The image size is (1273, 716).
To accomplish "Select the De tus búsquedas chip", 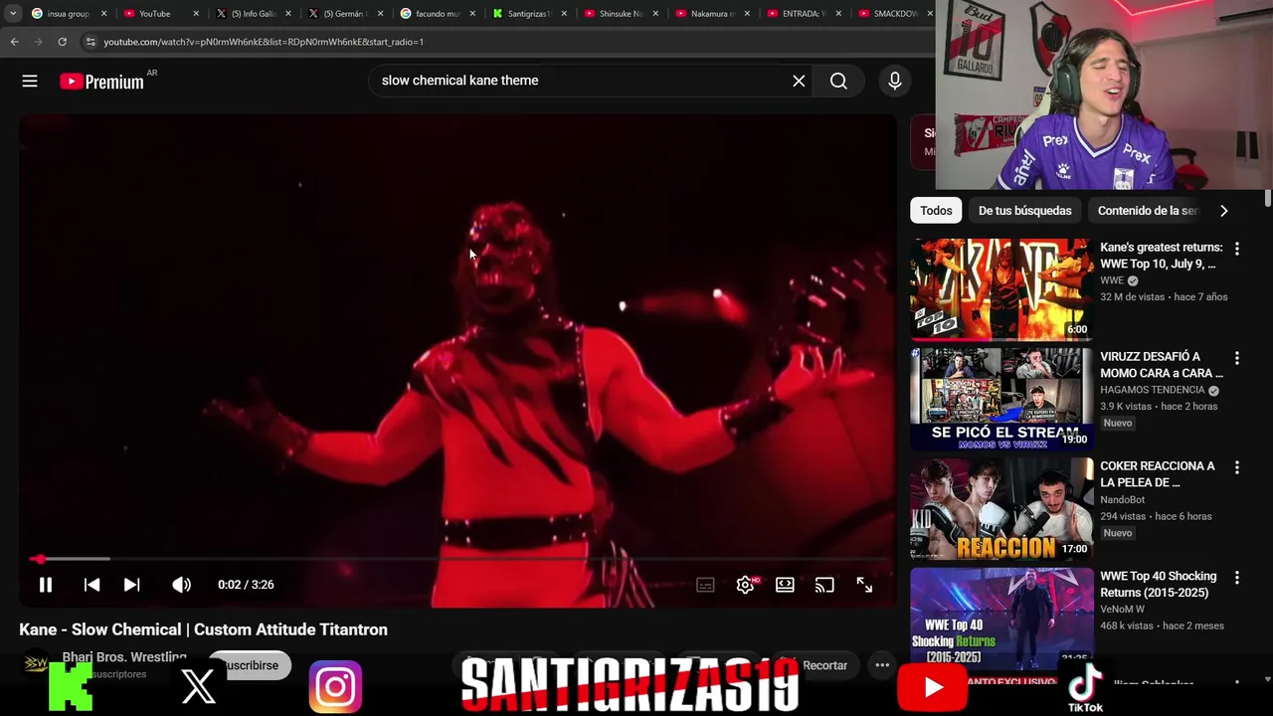I will tap(1024, 211).
